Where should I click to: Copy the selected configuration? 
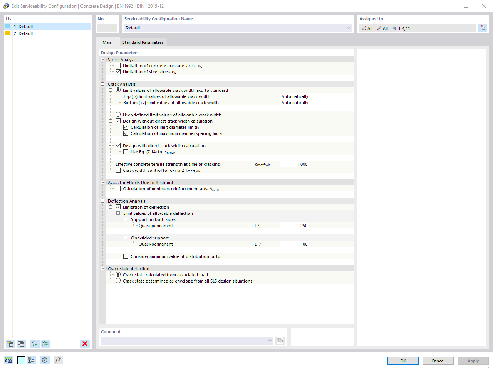(21, 344)
